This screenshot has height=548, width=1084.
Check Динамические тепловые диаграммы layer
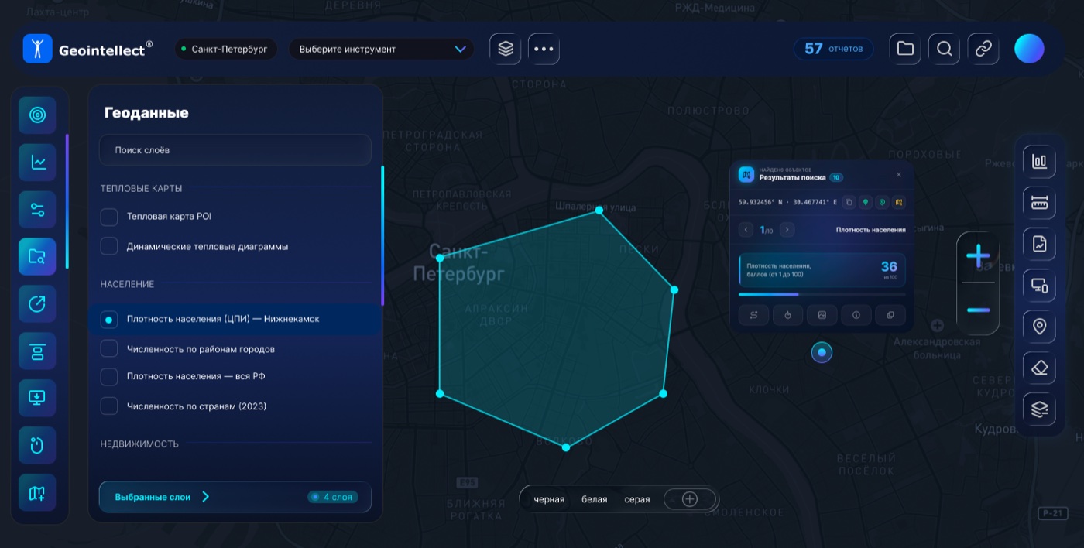tap(109, 246)
